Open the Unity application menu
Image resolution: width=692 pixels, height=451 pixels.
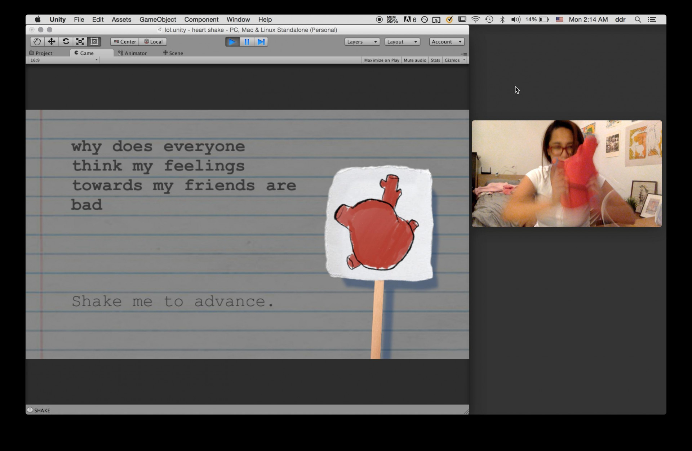point(57,19)
